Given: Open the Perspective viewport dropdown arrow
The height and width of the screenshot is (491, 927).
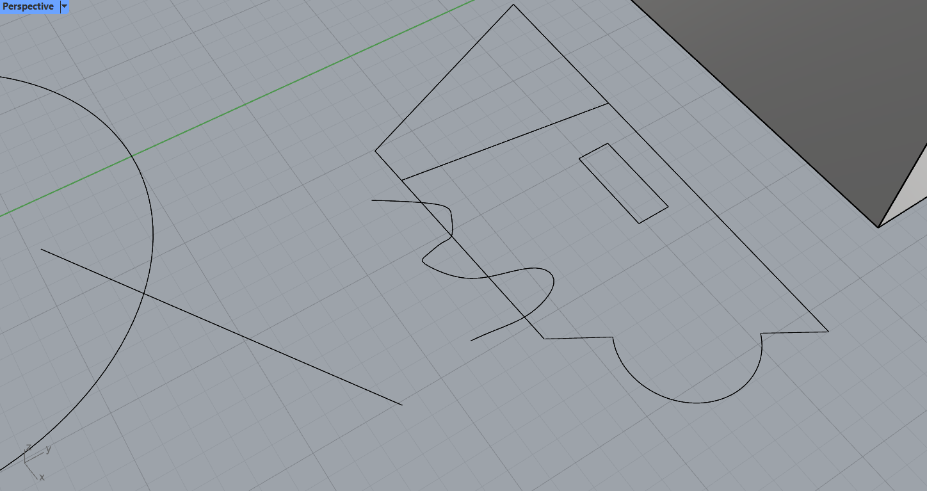Looking at the screenshot, I should tap(64, 6).
